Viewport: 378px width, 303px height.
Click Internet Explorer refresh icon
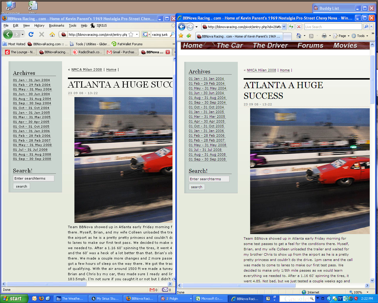pos(291,27)
